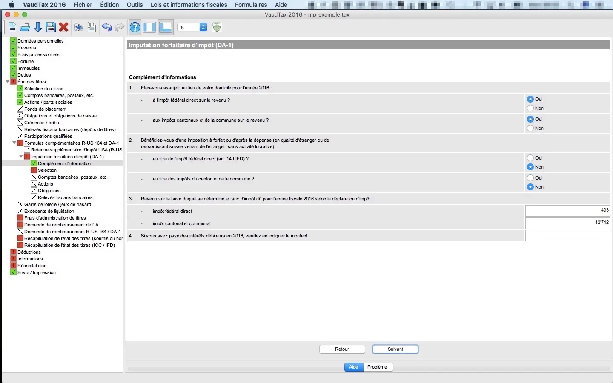Undo the last action
The width and height of the screenshot is (613, 383).
pos(106,28)
